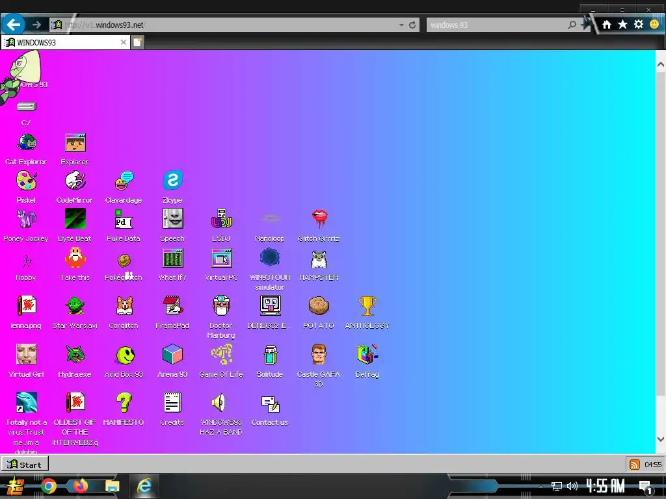Open the DEREG32 icon
666x499 pixels.
[270, 305]
